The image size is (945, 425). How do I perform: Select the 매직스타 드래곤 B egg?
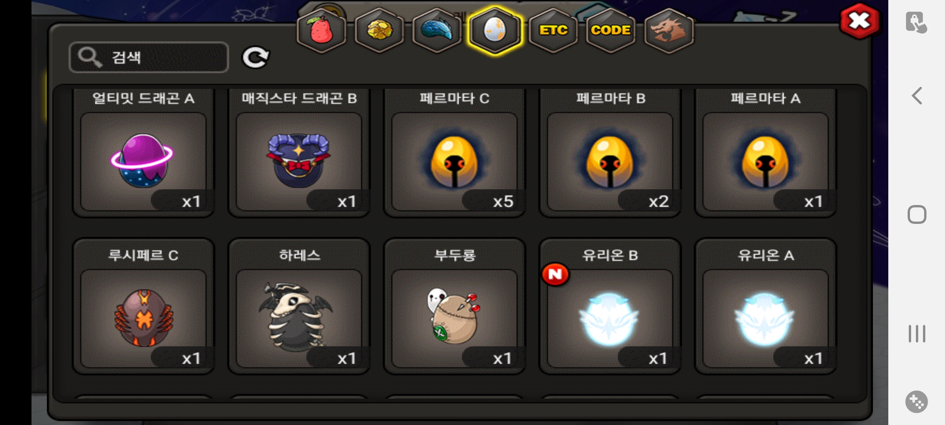coord(299,153)
